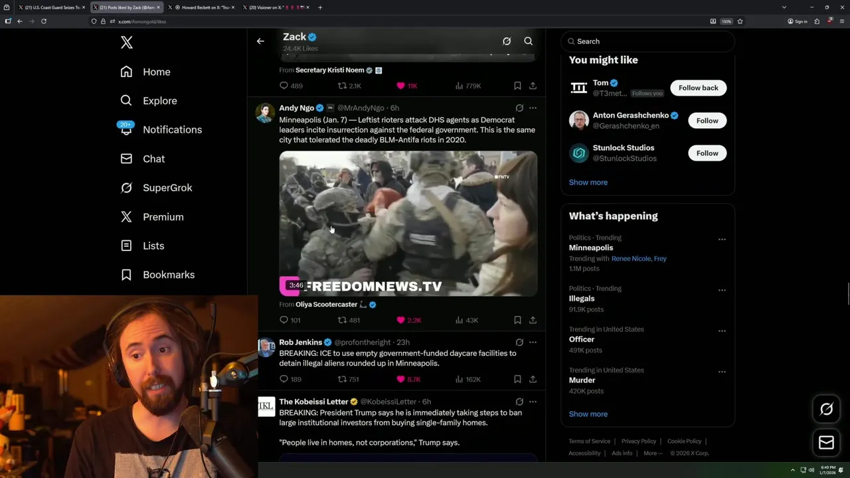Open more options on Rob Jenkins post
Image resolution: width=850 pixels, height=478 pixels.
533,342
